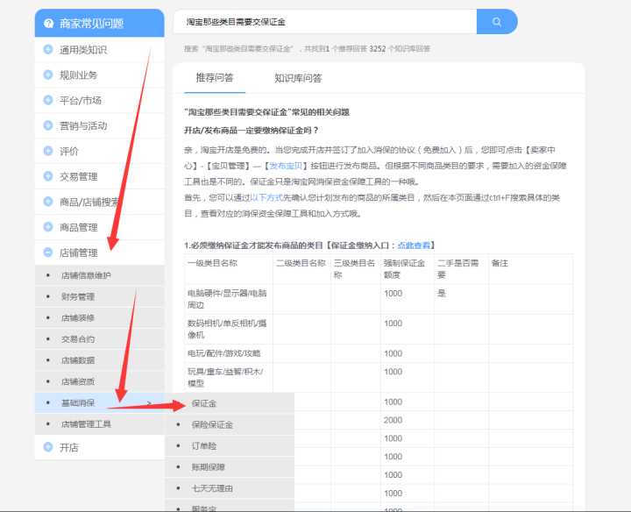The width and height of the screenshot is (631, 512).
Task: Click the plus icon next to 营销与活动
Action: (48, 126)
